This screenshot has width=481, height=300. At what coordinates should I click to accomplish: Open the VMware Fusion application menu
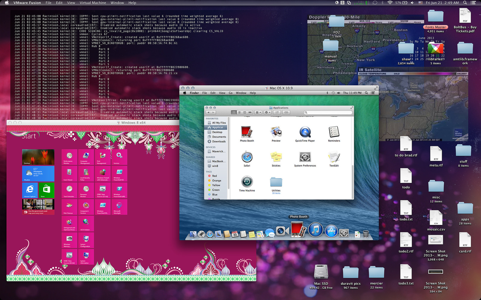[x=27, y=3]
